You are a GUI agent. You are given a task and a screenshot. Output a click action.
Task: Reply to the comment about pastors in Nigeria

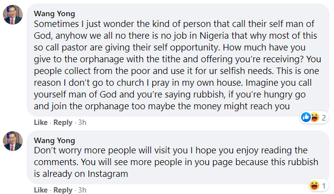point(63,122)
